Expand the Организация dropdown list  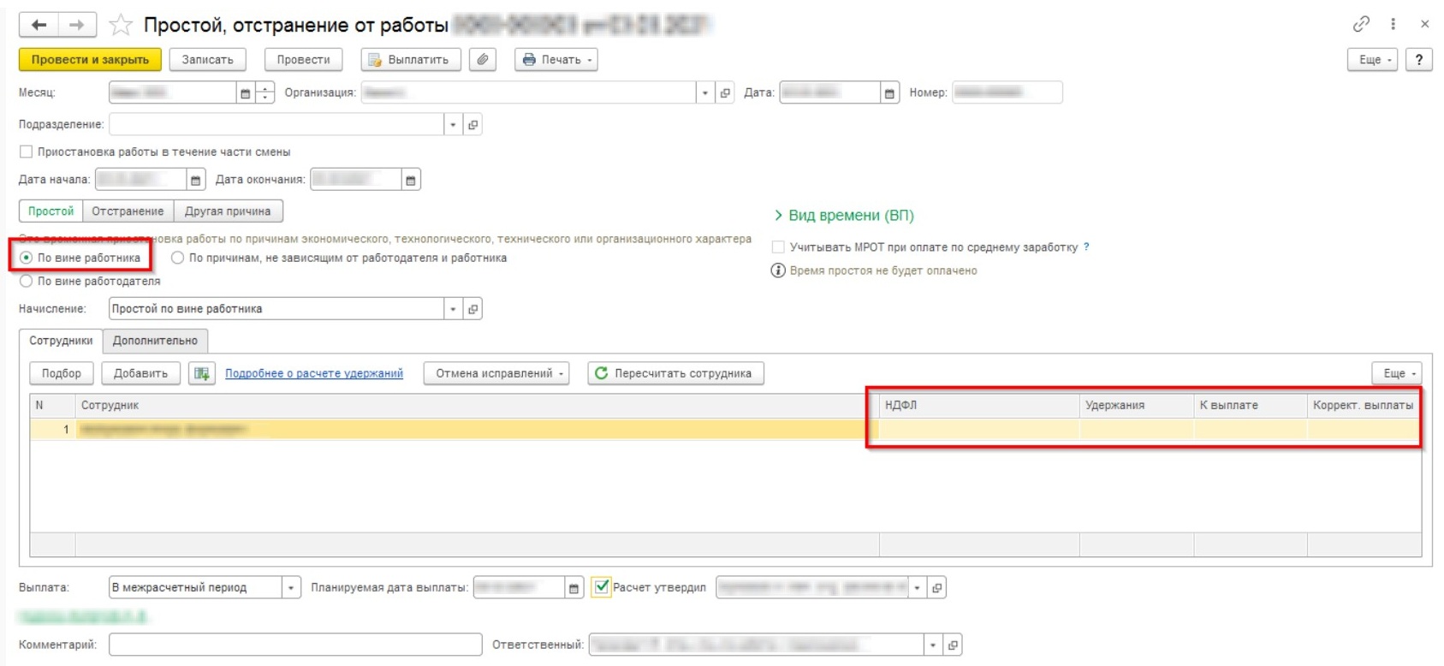[705, 93]
